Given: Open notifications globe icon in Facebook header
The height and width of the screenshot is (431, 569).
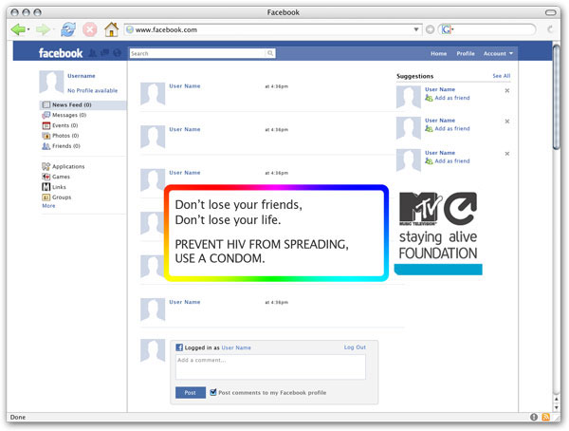Looking at the screenshot, I should (x=117, y=53).
